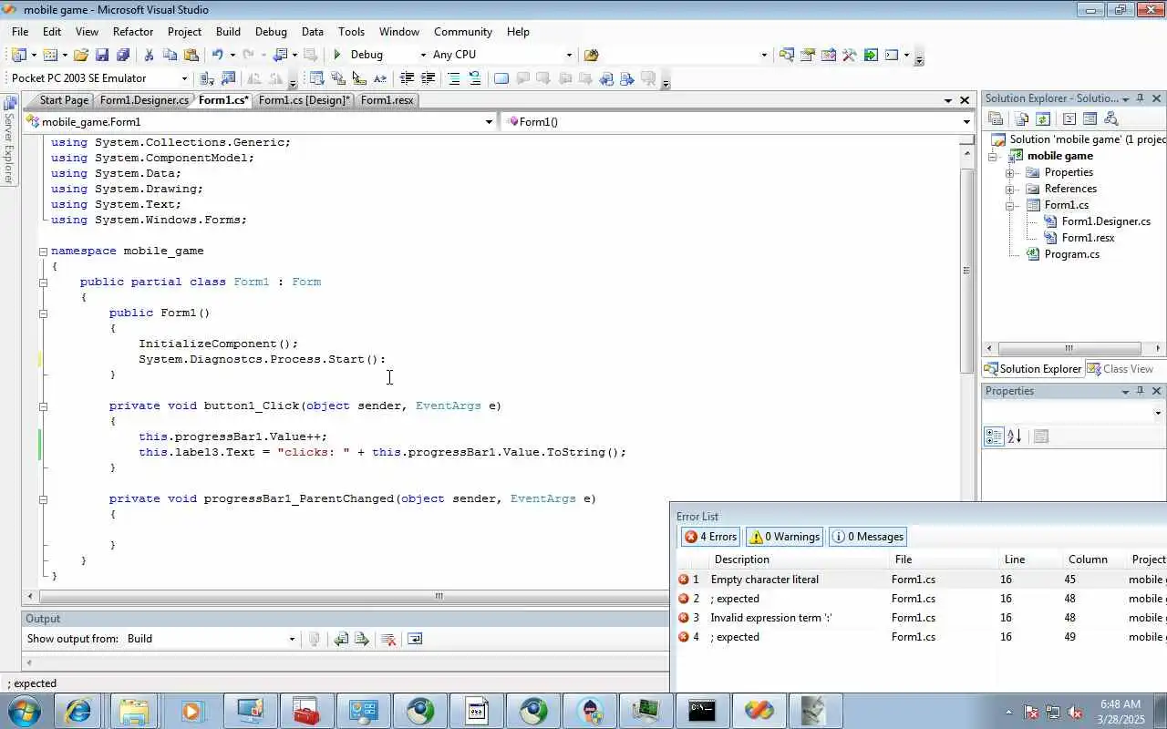
Task: Toggle auto-hide pin on Properties panel
Action: click(x=1140, y=391)
